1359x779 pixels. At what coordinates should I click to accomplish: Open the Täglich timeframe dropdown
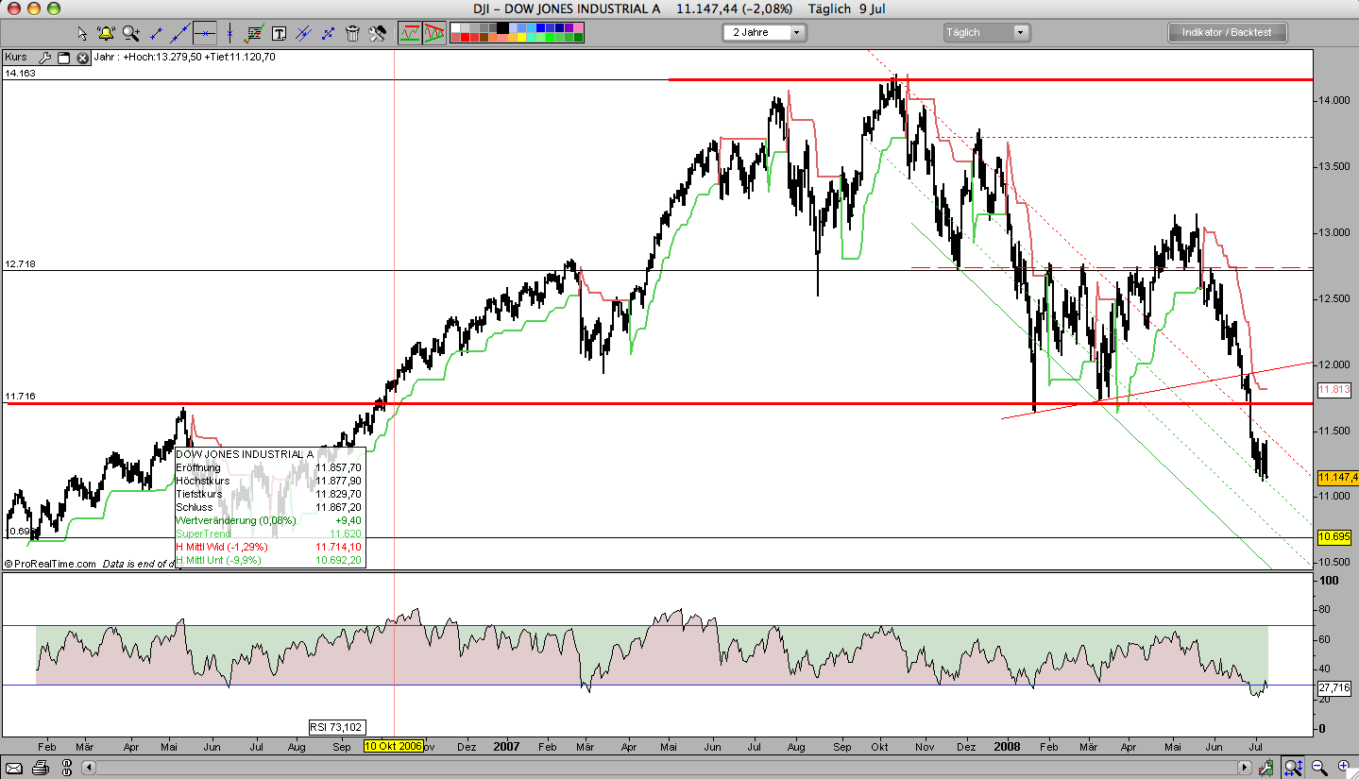pos(987,33)
